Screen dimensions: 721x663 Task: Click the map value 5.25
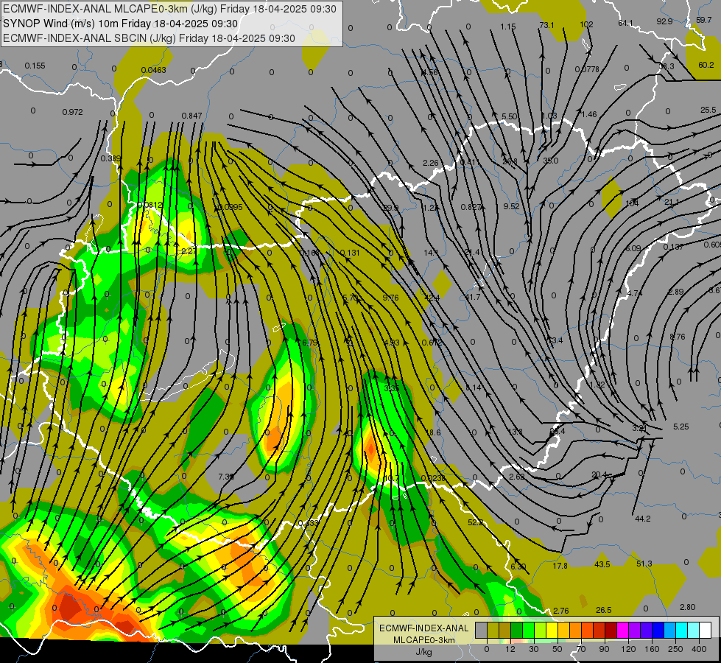pyautogui.click(x=681, y=427)
